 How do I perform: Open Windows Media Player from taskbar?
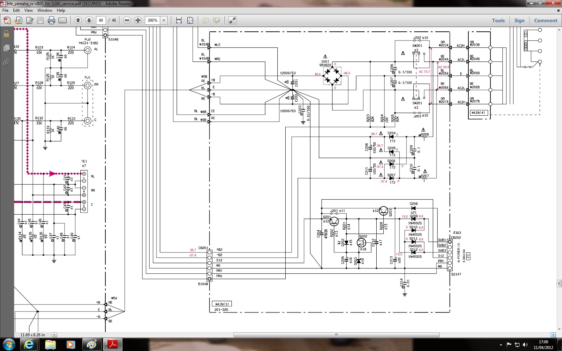(71, 344)
